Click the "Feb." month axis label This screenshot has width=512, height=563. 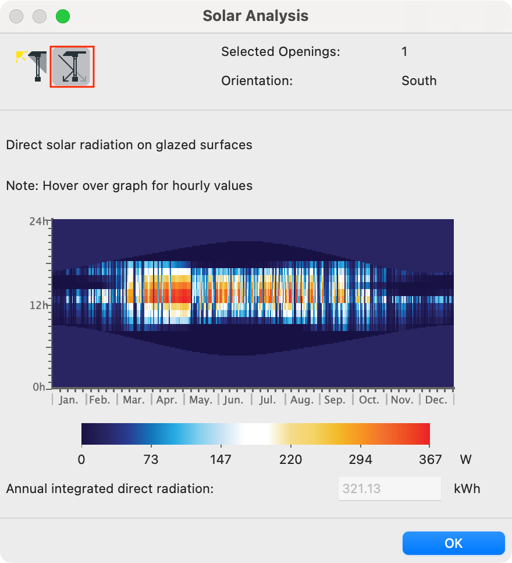(99, 400)
